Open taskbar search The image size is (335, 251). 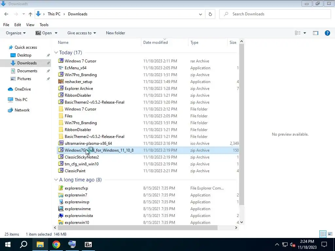coord(24,244)
